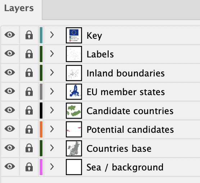The width and height of the screenshot is (200, 183).
Task: Click the teal color bar of Key layer
Action: pos(41,35)
